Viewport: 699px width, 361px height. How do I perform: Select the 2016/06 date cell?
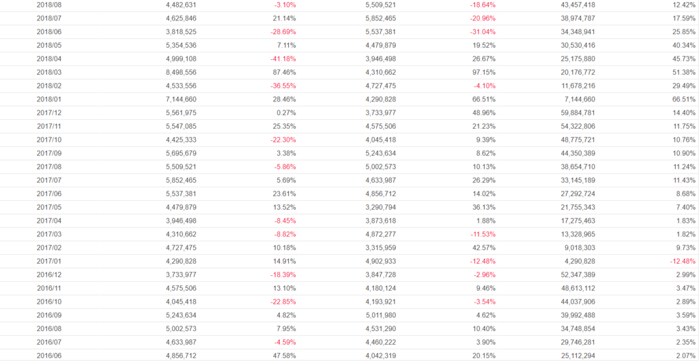(x=48, y=356)
